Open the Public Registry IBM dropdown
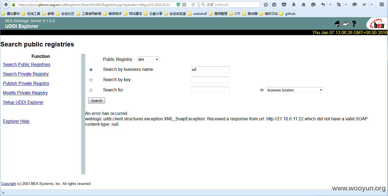Image resolution: width=388 pixels, height=196 pixels. 148,59
